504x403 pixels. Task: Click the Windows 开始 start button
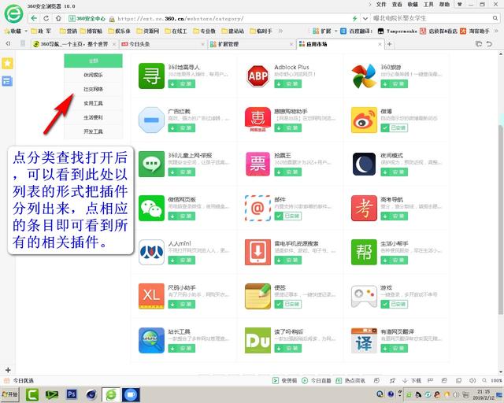tap(10, 394)
